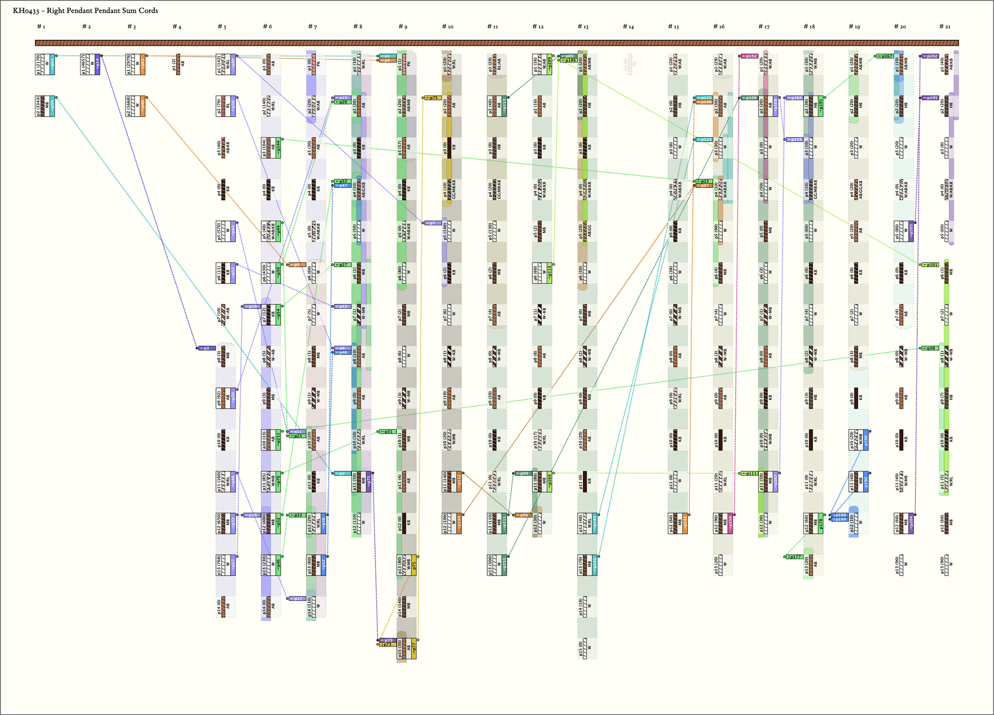Viewport: 994px width, 715px height.
Task: Click the brown primary cord bar
Action: [497, 43]
